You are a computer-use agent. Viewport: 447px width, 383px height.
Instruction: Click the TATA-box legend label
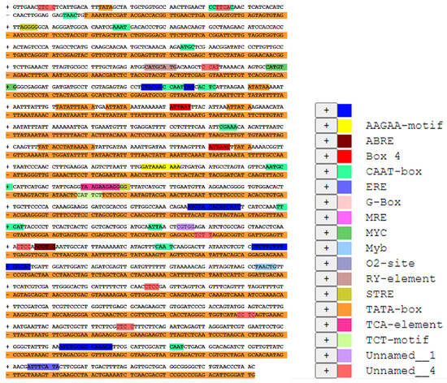(x=393, y=310)
